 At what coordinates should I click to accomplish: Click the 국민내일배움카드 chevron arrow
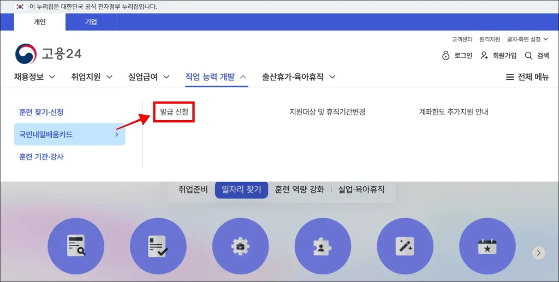[x=117, y=134]
